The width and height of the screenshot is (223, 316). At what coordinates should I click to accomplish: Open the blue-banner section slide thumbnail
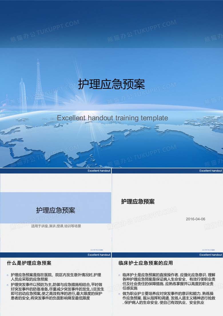point(56,210)
